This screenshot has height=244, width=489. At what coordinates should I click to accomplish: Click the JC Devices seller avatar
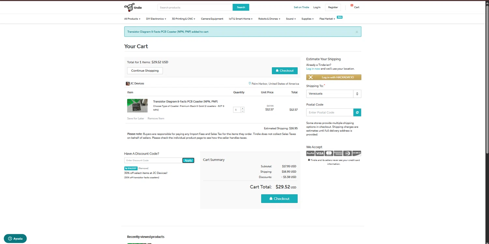click(128, 84)
